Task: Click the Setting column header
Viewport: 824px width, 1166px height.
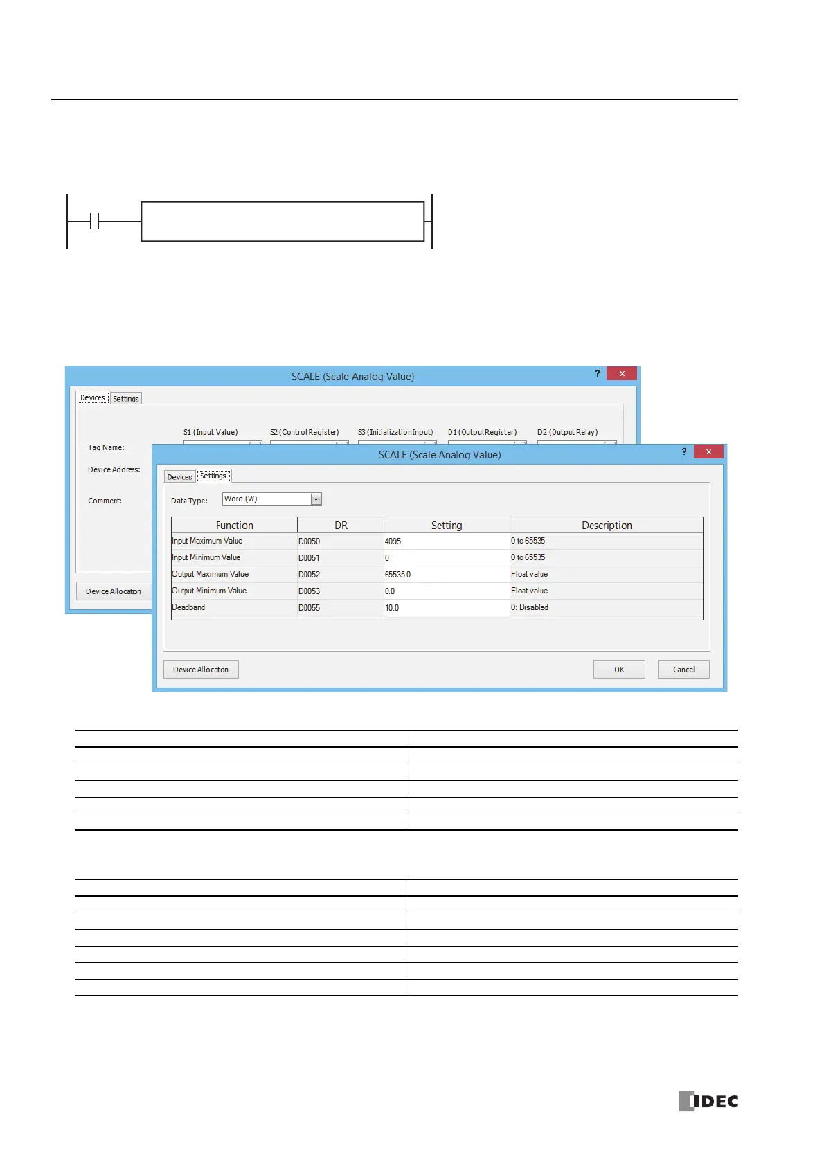Action: click(x=447, y=526)
